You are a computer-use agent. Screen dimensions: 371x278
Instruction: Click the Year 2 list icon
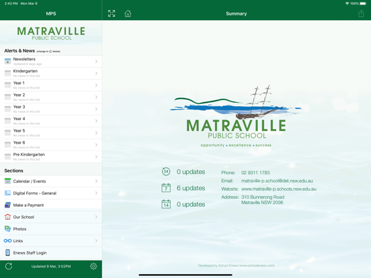point(7,97)
